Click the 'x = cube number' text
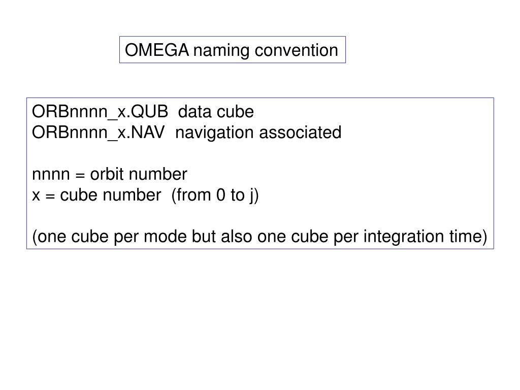Image resolution: width=520 pixels, height=390 pixels. [96, 195]
